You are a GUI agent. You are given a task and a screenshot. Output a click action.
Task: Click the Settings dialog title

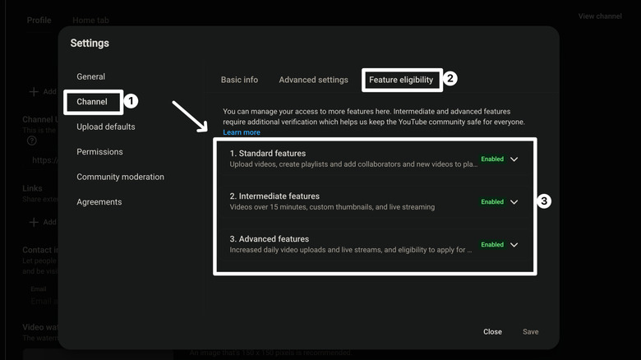click(90, 43)
